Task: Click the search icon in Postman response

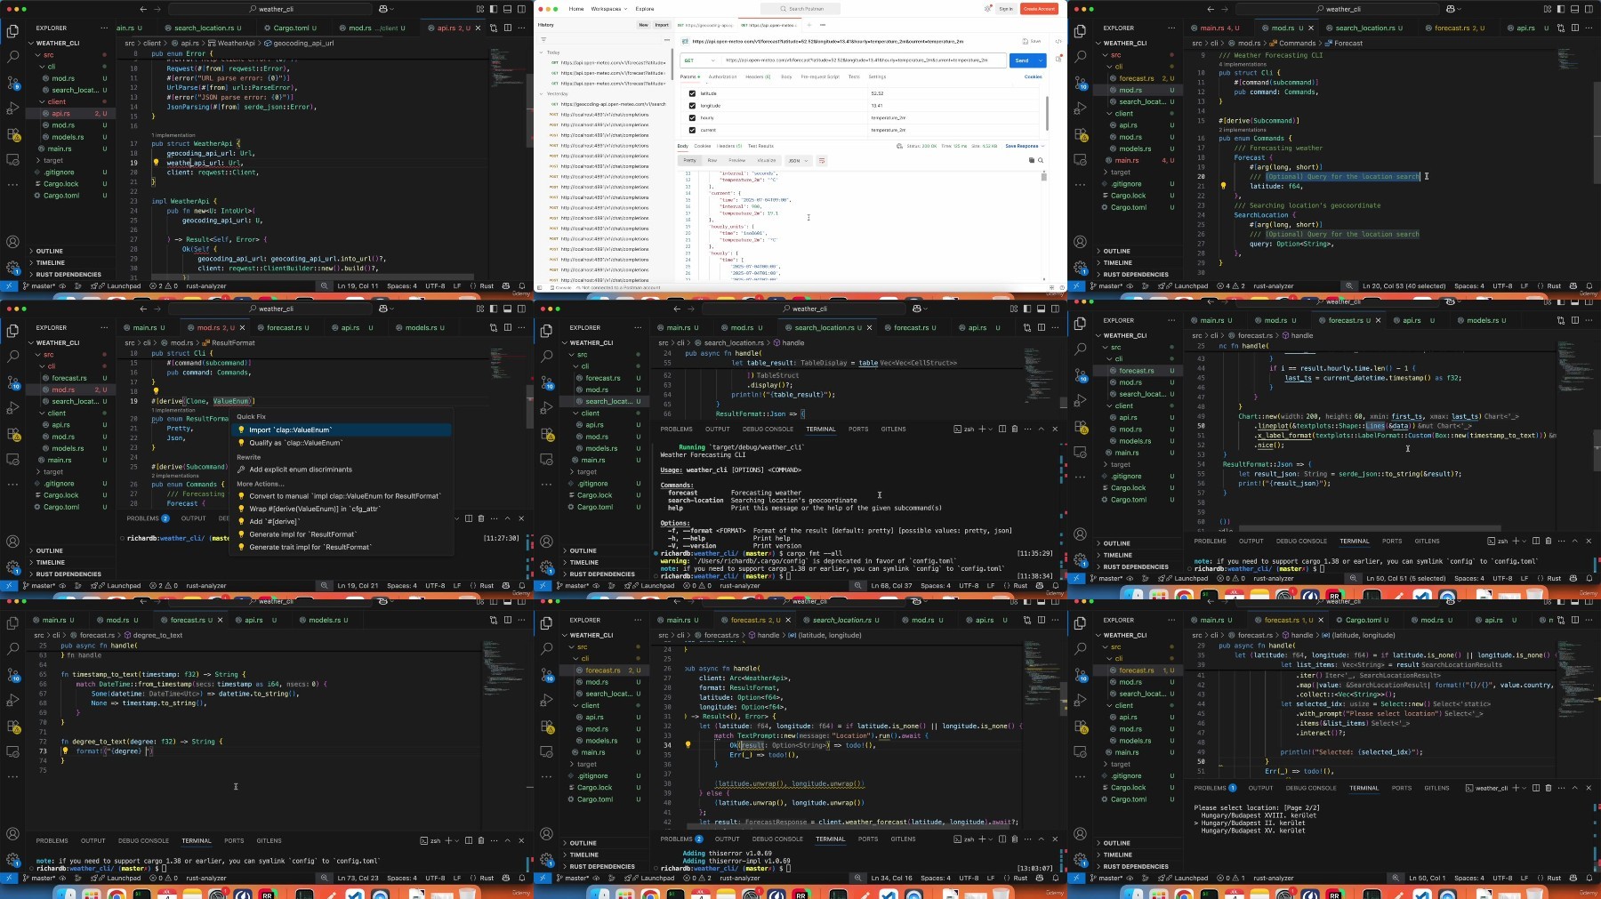Action: [1041, 161]
